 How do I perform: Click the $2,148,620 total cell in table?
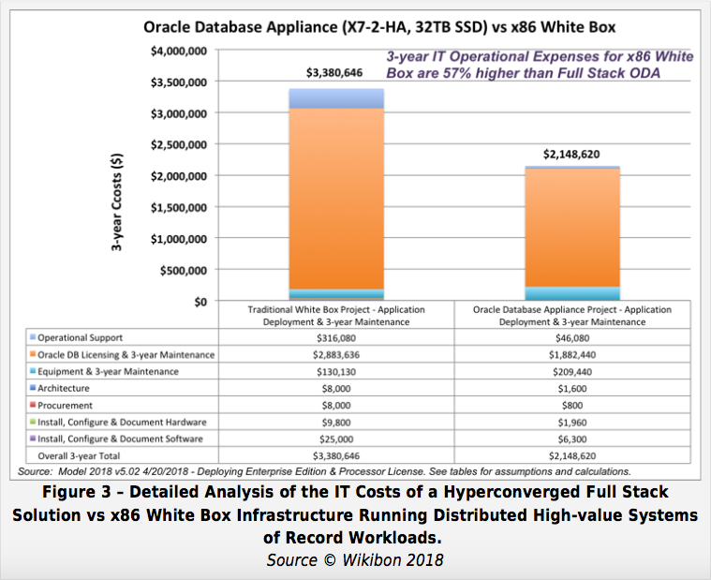(572, 456)
